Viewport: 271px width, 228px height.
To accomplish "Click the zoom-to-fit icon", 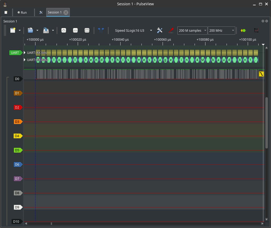I will pyautogui.click(x=87, y=30).
